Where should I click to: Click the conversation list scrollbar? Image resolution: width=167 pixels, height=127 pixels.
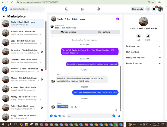(46, 46)
